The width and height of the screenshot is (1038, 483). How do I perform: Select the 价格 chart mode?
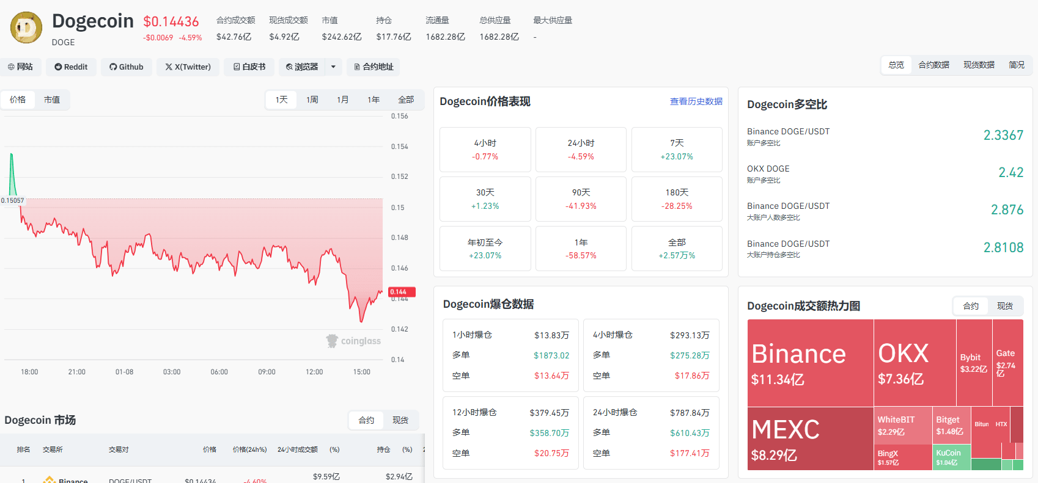[18, 100]
